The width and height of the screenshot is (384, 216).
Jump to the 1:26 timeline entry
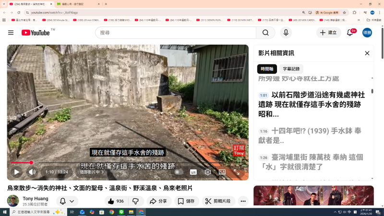coord(264,158)
